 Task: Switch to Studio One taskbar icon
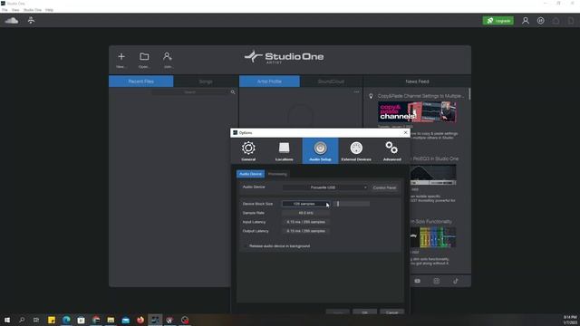click(155, 320)
